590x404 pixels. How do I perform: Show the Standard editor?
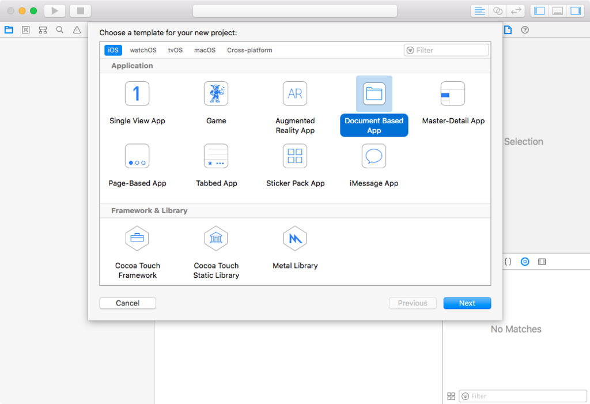coord(479,11)
